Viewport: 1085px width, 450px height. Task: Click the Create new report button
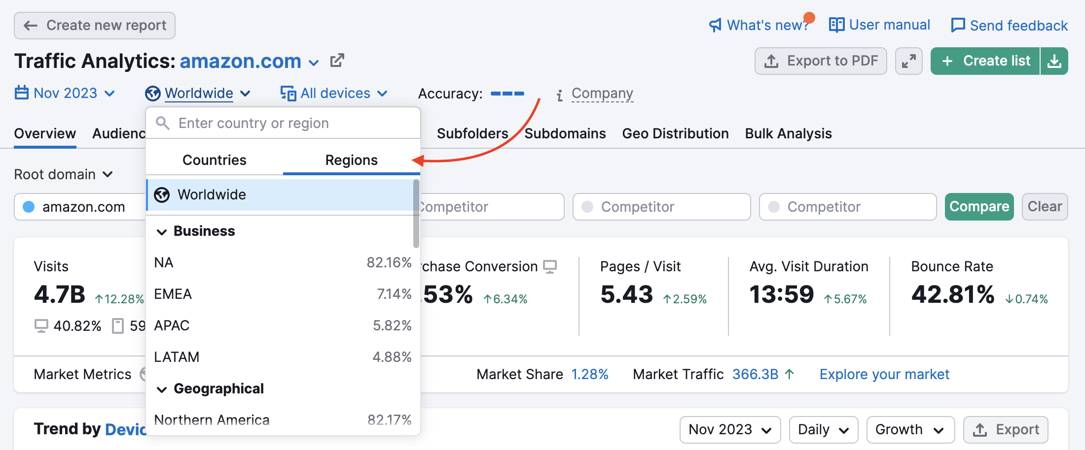[95, 26]
